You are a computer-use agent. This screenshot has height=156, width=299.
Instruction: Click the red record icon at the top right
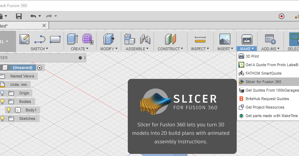pyautogui.click(x=282, y=16)
